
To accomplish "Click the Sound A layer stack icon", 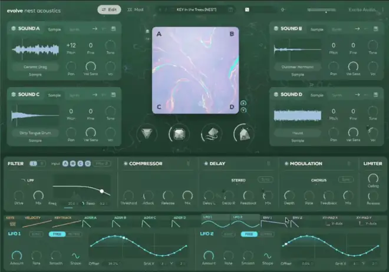I will pos(14,28).
